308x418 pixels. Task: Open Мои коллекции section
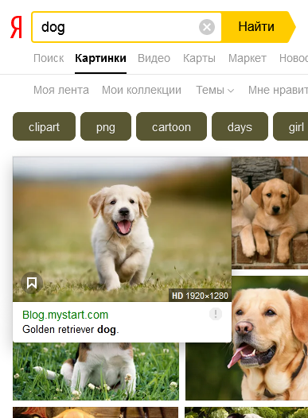click(x=142, y=90)
